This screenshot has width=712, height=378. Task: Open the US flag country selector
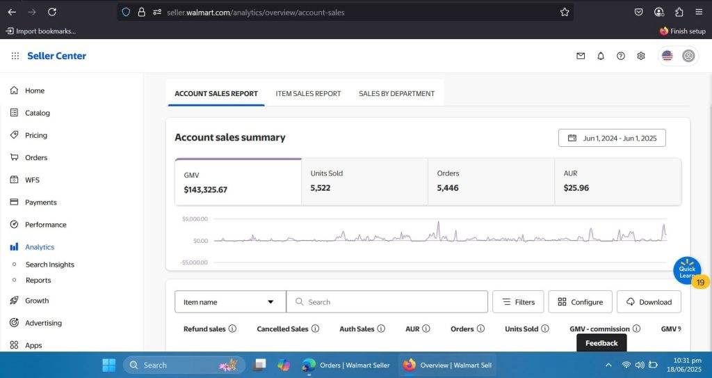point(667,56)
